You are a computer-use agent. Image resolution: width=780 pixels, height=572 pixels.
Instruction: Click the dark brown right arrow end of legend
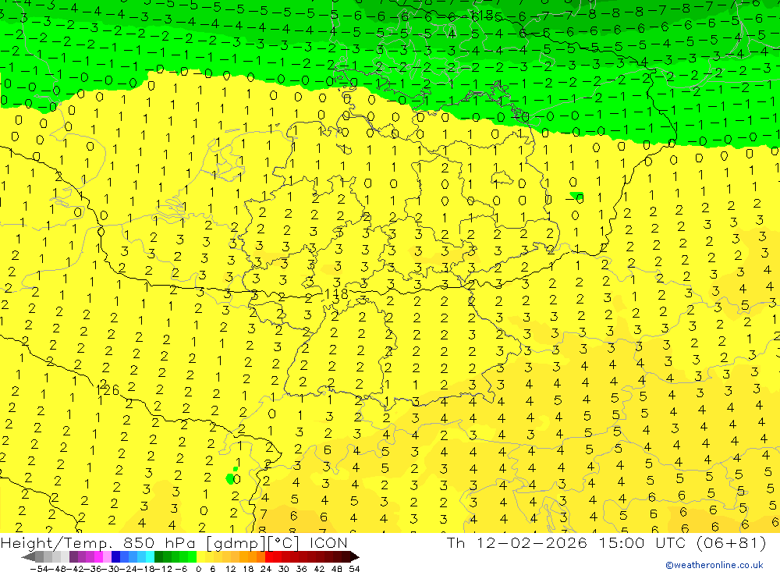(355, 557)
